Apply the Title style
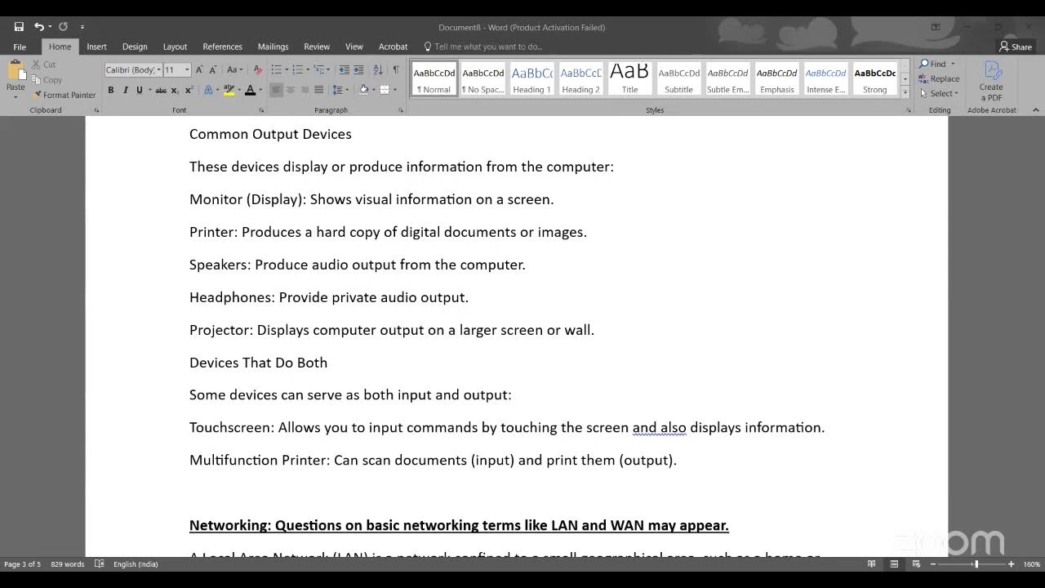Screen dimensions: 1045x588 pyautogui.click(x=629, y=79)
